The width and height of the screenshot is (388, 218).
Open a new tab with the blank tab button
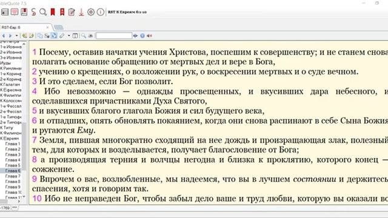pos(59,27)
